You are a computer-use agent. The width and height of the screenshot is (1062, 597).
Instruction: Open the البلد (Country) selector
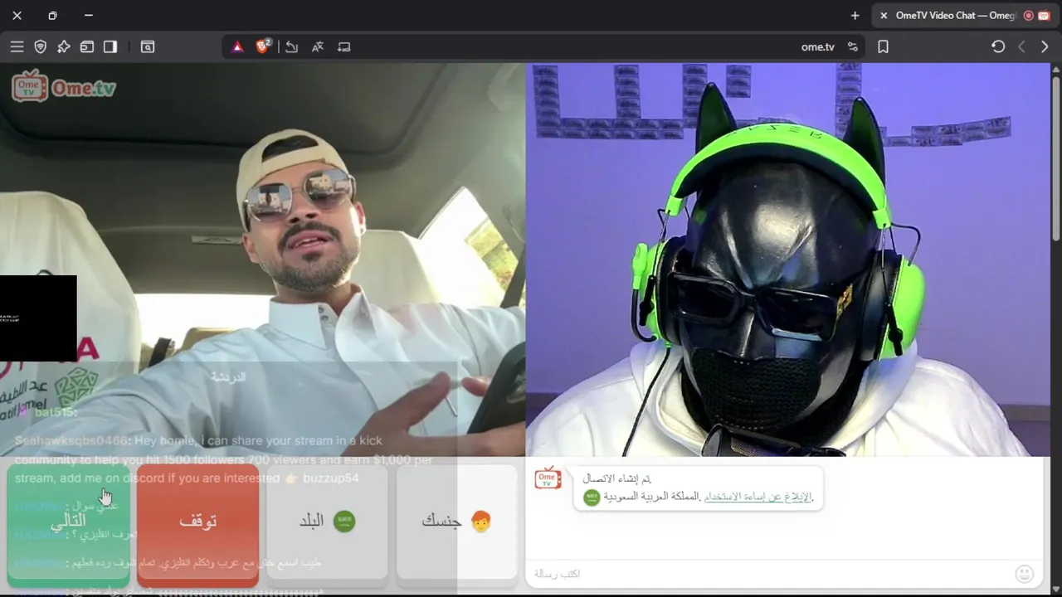point(327,522)
